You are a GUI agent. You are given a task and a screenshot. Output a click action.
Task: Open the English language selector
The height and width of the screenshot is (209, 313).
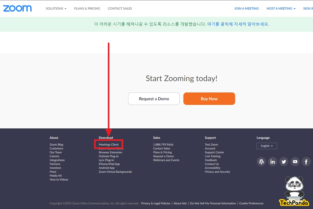point(267,146)
